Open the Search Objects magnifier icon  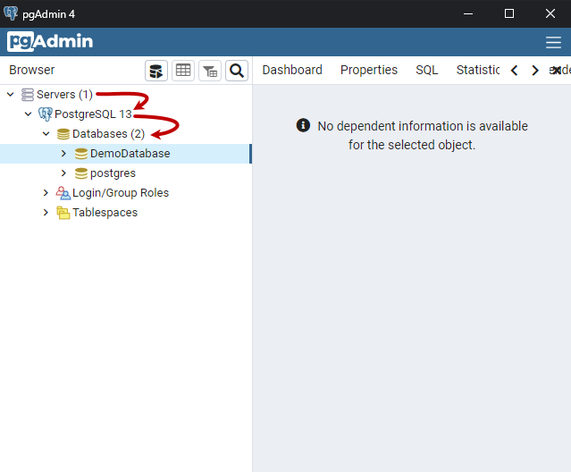point(237,71)
